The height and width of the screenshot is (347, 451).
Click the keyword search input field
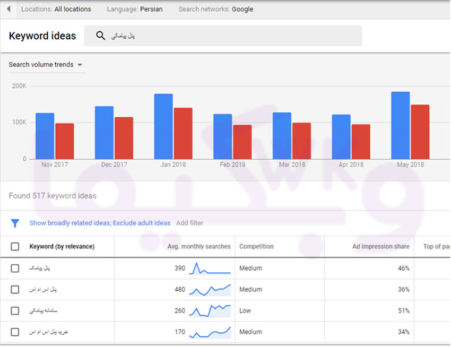[x=223, y=36]
